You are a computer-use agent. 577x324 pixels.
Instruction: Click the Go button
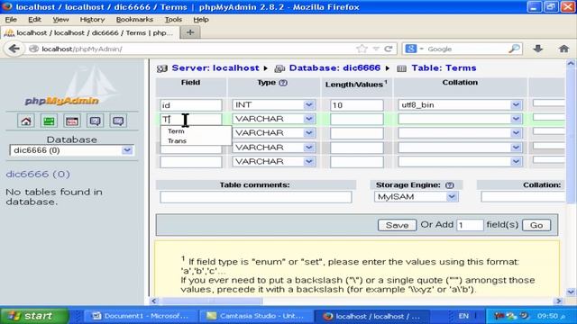[x=536, y=225]
